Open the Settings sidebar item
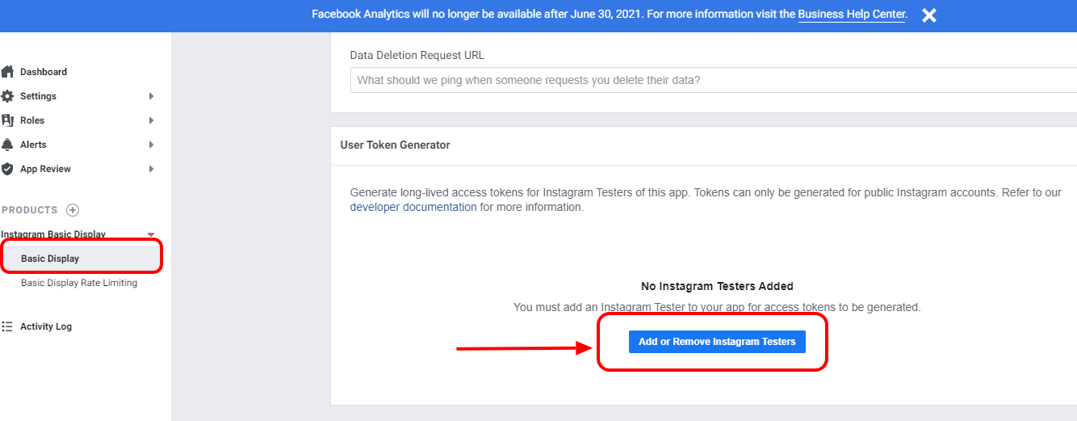The height and width of the screenshot is (421, 1077). [38, 96]
